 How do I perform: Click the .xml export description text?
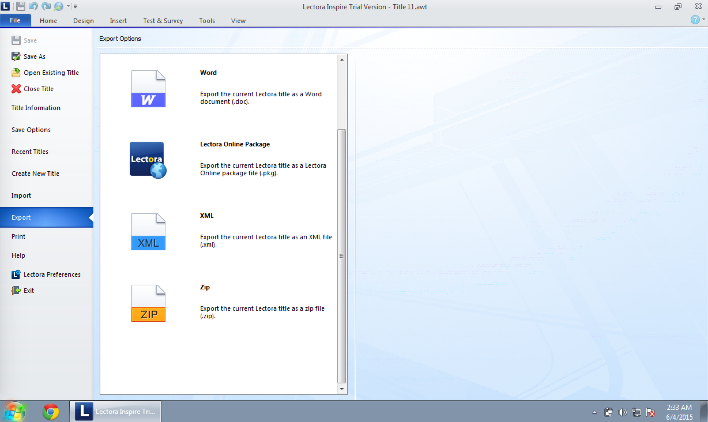[266, 241]
